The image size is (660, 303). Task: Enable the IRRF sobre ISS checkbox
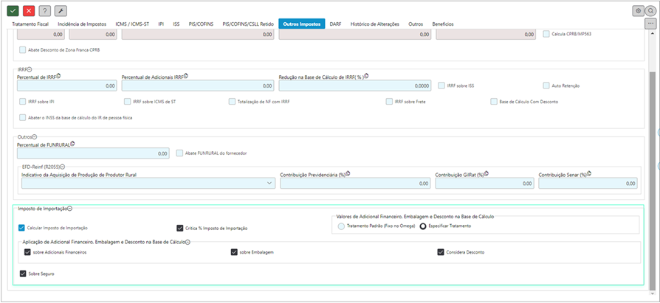tap(441, 86)
